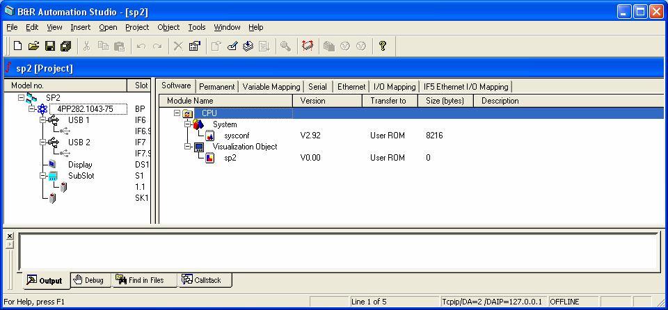Collapse the System node
The height and width of the screenshot is (310, 668).
188,124
